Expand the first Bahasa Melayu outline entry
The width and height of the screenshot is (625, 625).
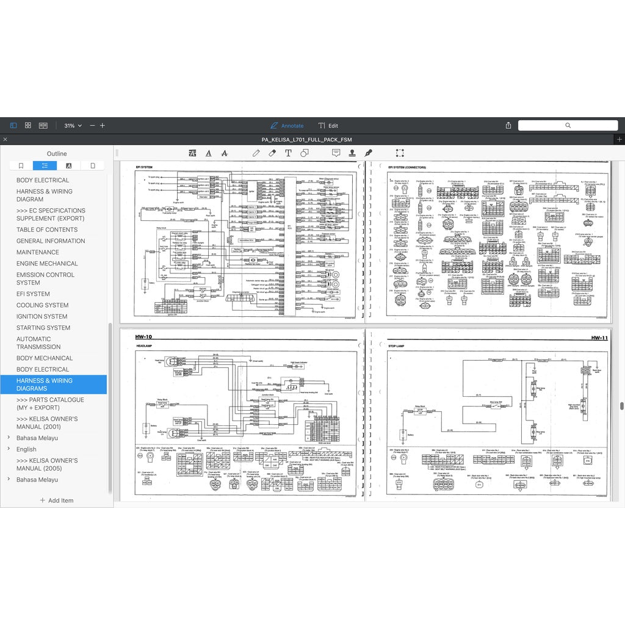9,438
